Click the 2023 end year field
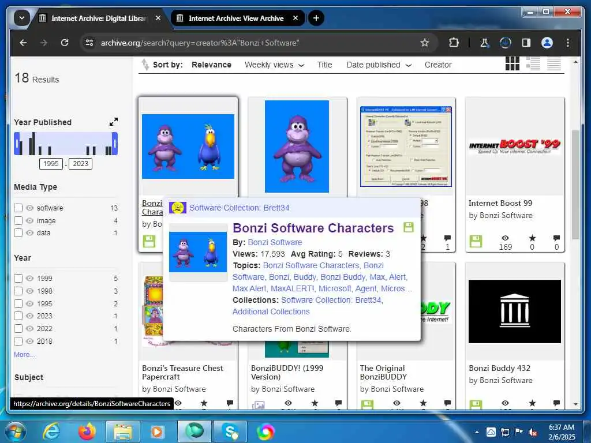The width and height of the screenshot is (591, 443). point(80,163)
